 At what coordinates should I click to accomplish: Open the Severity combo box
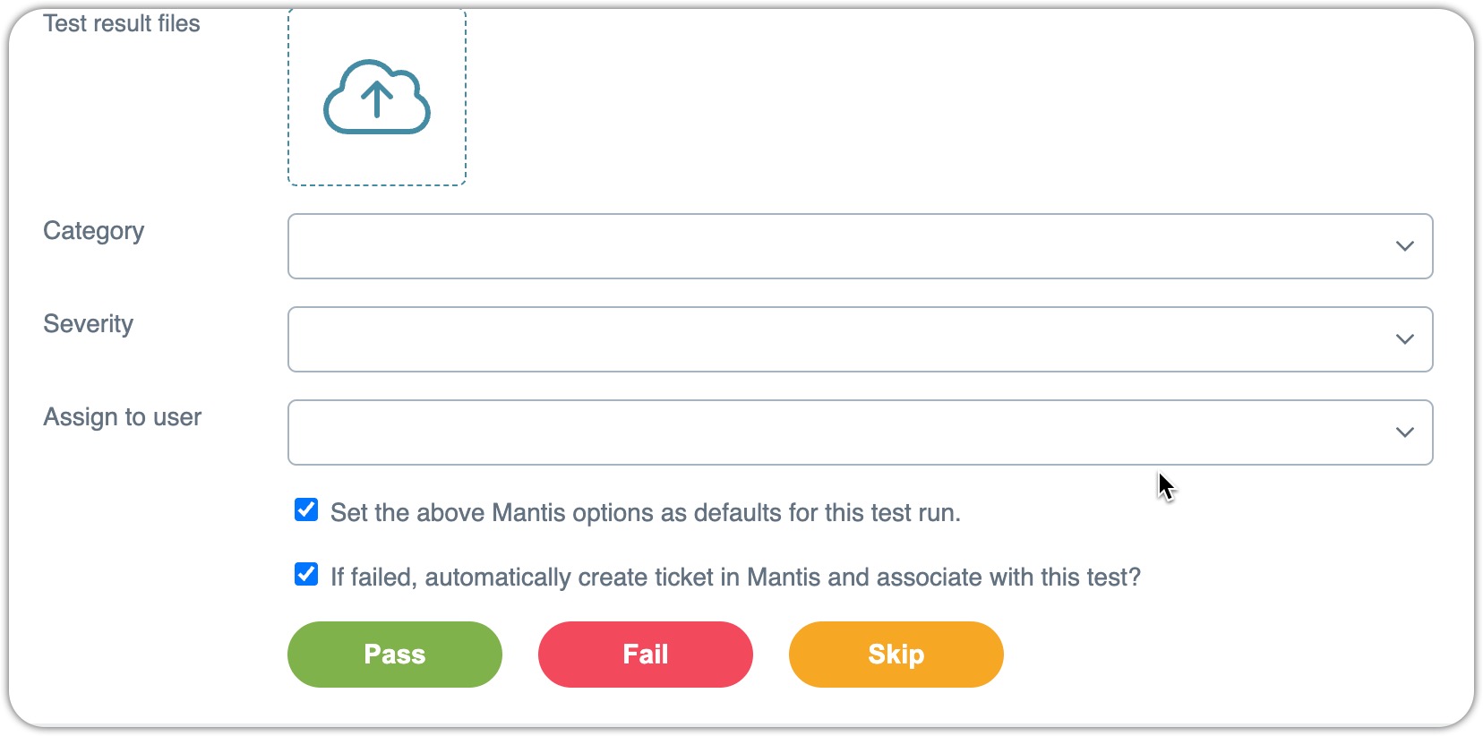click(860, 339)
